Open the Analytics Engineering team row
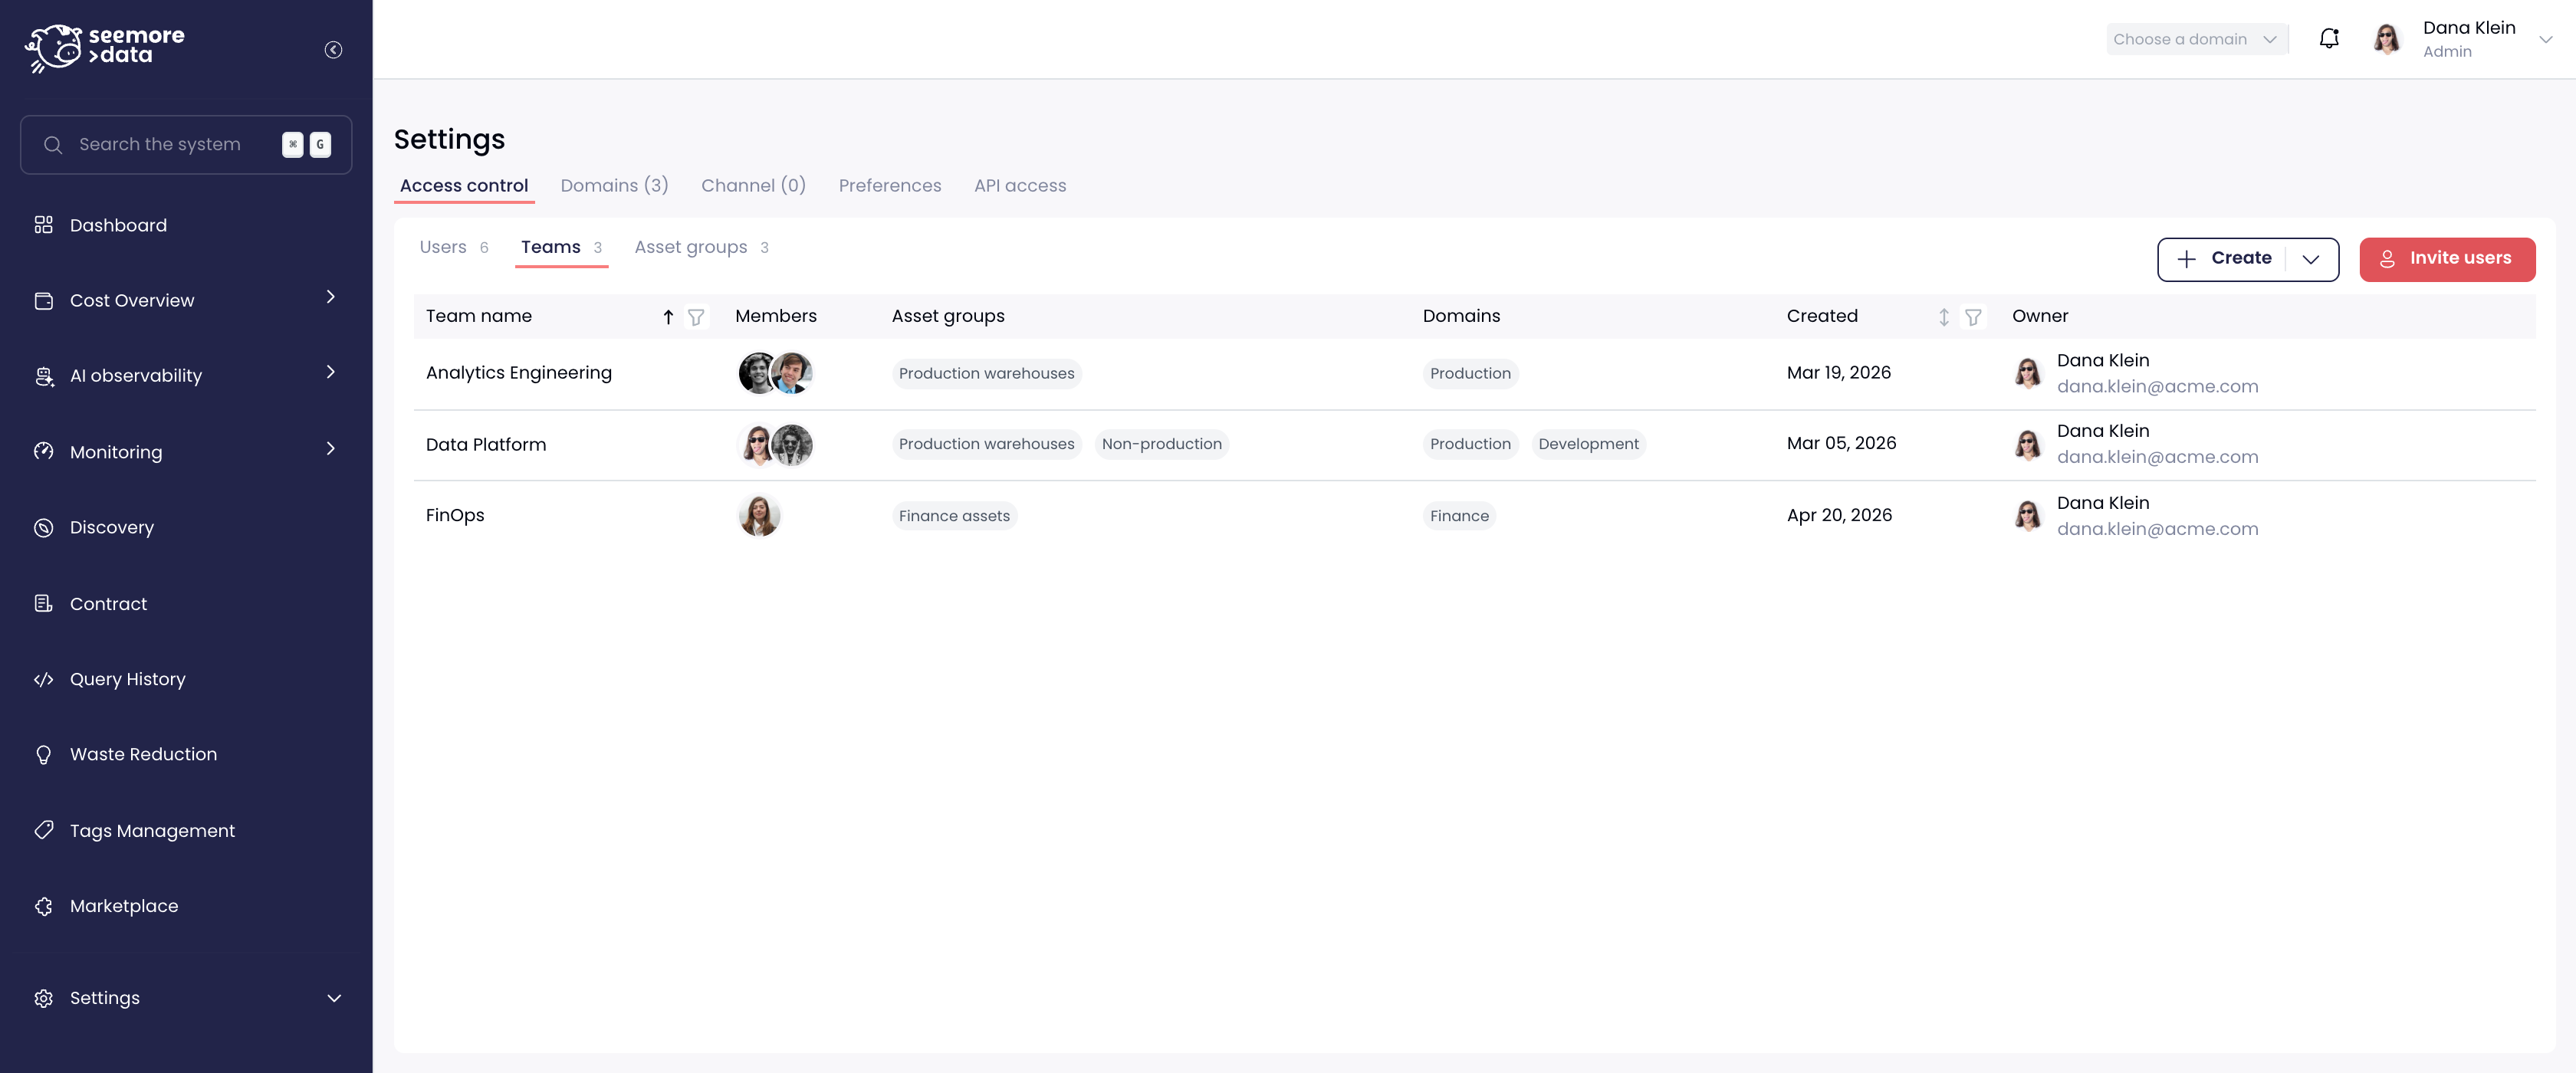2576x1073 pixels. 1474,373
